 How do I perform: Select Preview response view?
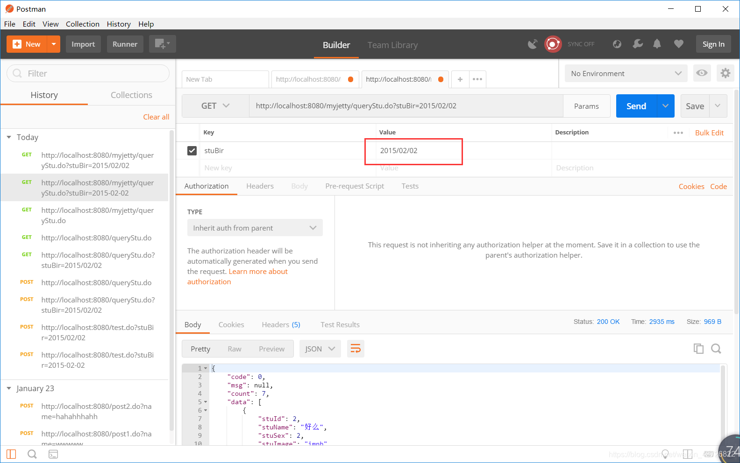tap(271, 349)
